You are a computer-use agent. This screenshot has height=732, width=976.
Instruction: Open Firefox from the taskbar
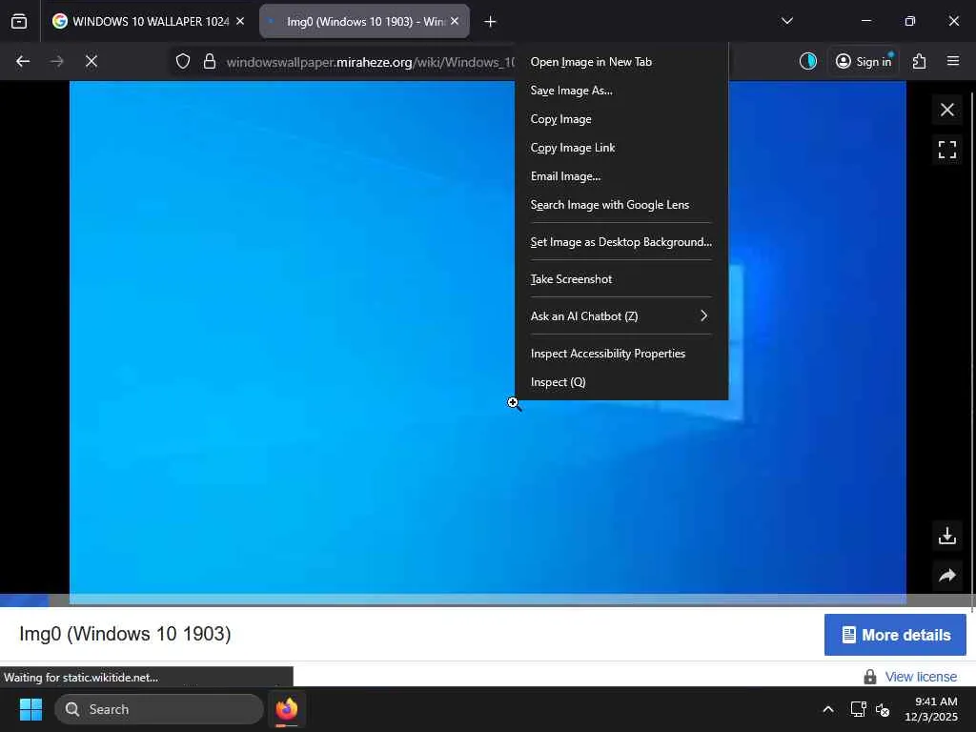[x=287, y=709]
